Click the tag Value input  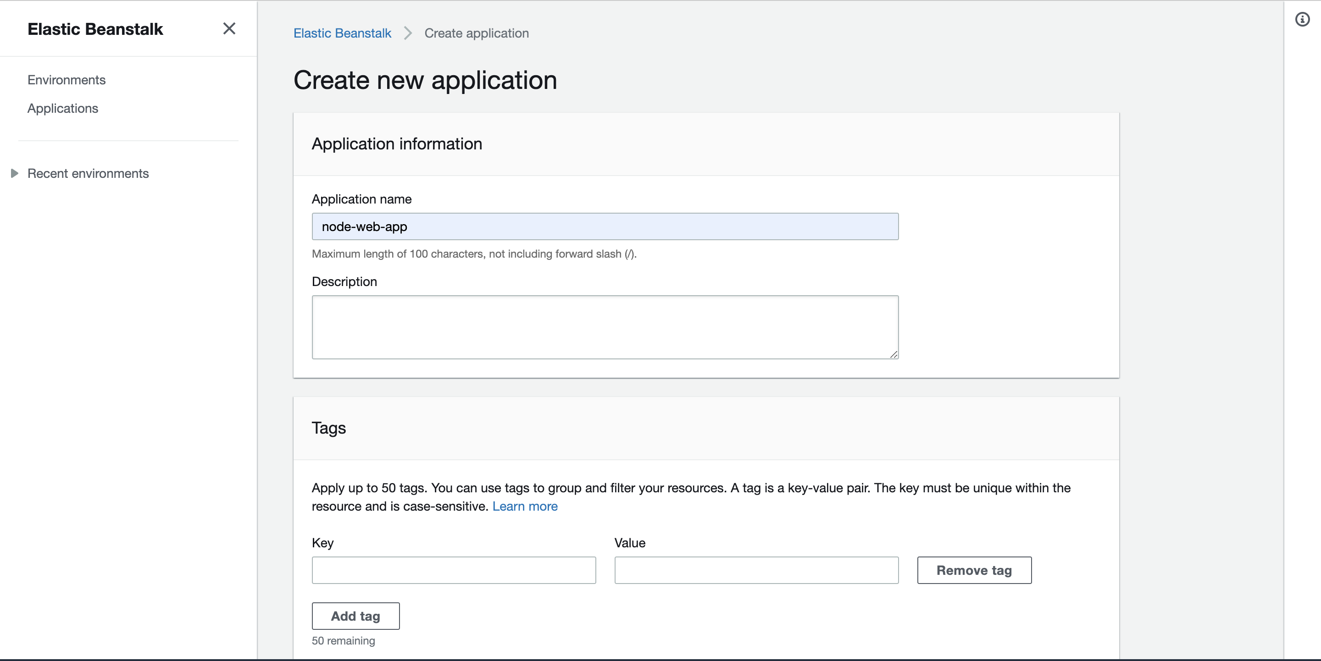click(x=756, y=570)
